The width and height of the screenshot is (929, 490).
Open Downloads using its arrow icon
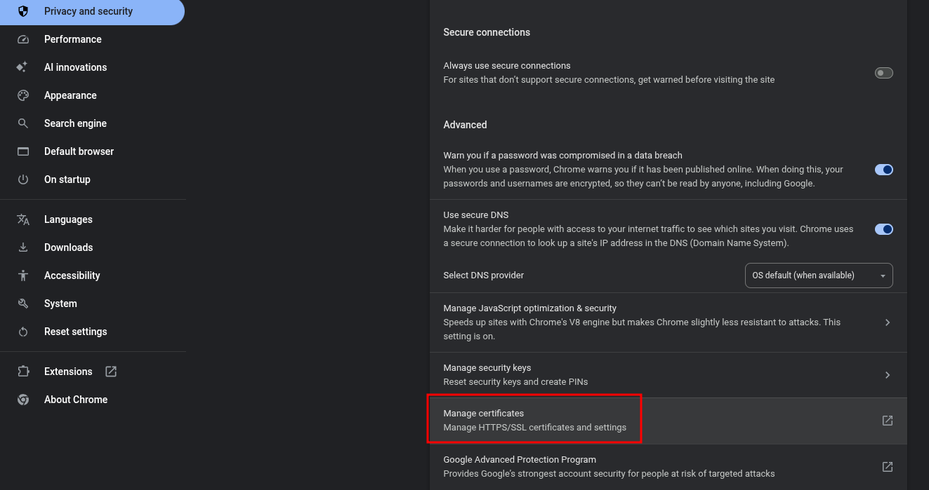click(23, 247)
